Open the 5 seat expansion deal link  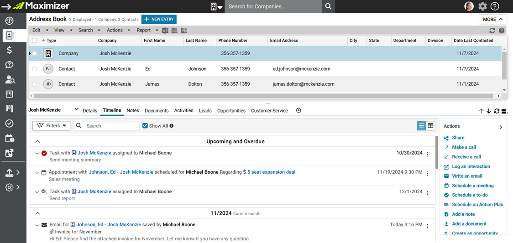[271, 172]
